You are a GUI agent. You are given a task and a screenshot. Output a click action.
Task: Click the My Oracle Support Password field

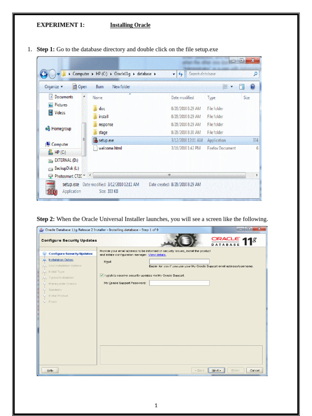click(x=179, y=283)
